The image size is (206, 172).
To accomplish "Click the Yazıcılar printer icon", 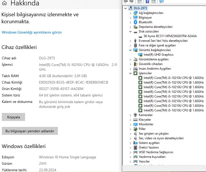I will [135, 161].
